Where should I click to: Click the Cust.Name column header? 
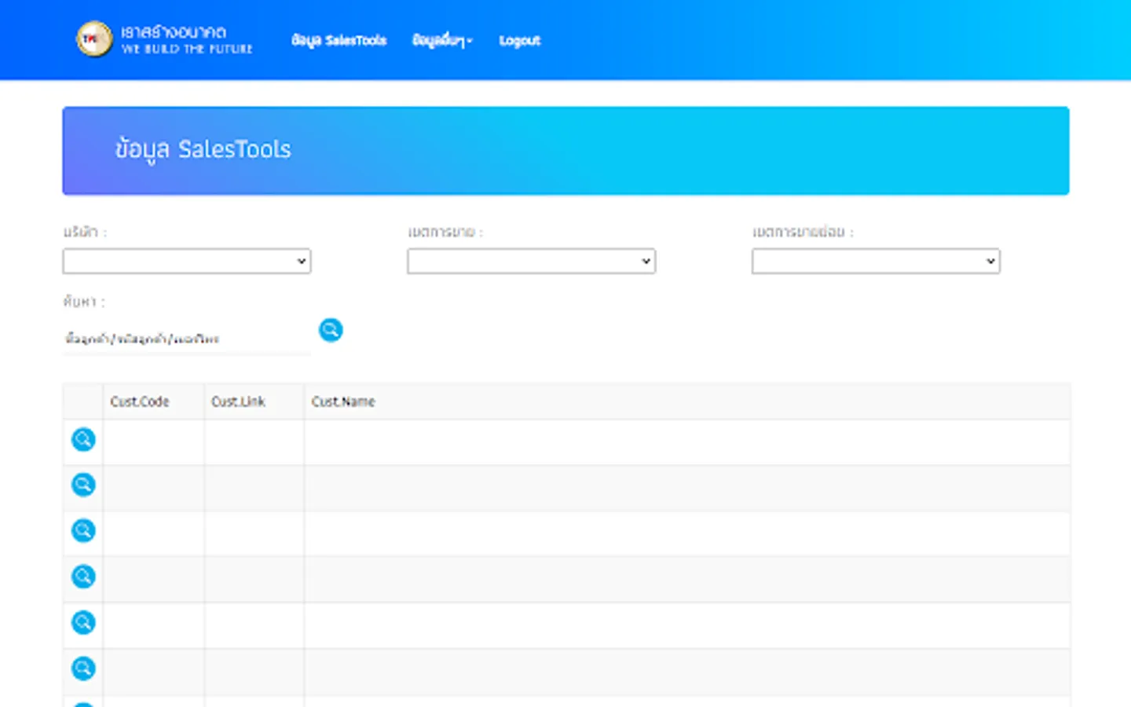point(343,401)
